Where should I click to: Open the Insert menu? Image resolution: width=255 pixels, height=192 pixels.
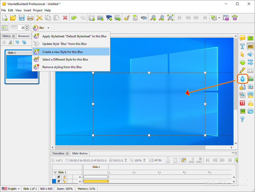27,10
